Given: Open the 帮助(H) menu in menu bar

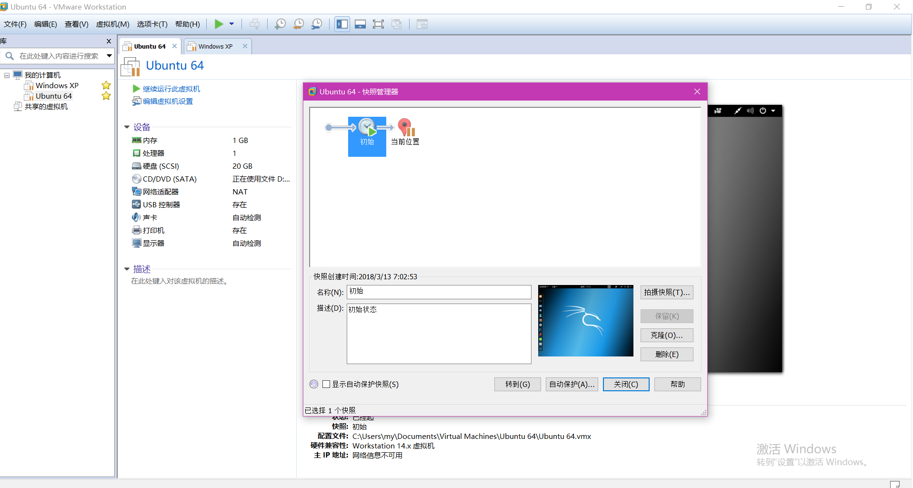Looking at the screenshot, I should [188, 24].
